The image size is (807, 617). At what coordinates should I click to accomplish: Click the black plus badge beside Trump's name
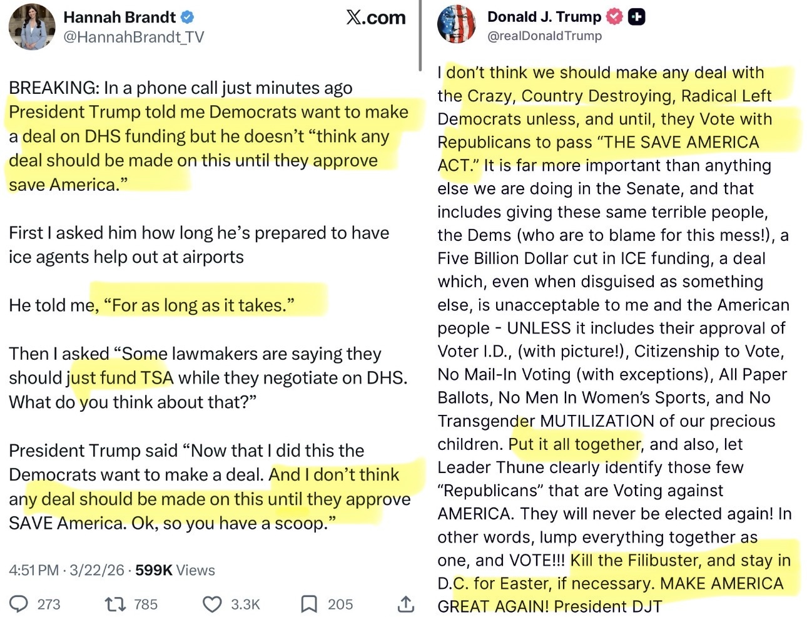pyautogui.click(x=636, y=17)
